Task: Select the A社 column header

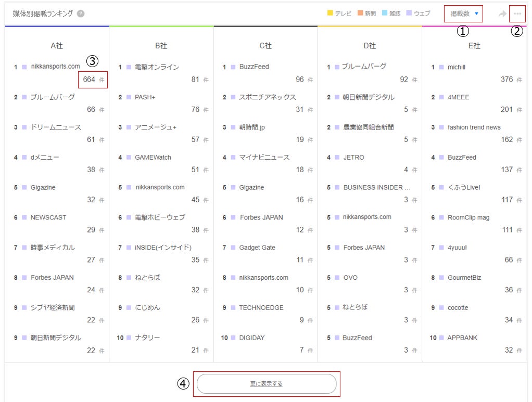Action: pyautogui.click(x=57, y=46)
